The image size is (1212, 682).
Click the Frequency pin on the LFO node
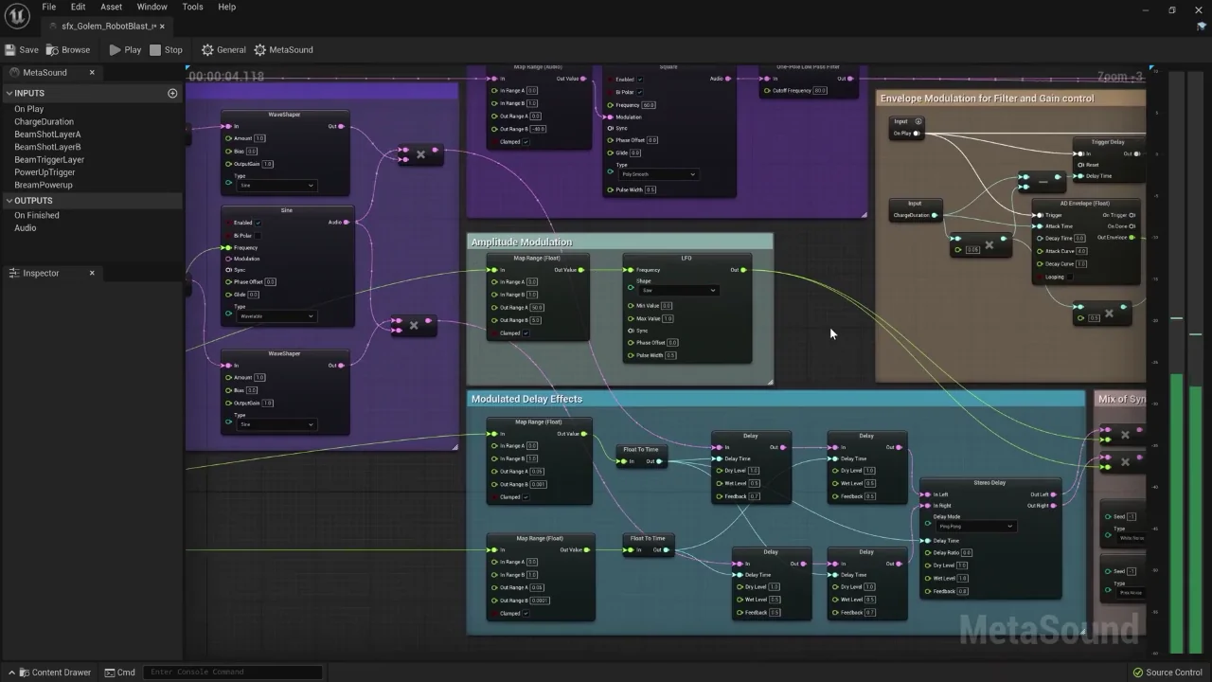[631, 270]
